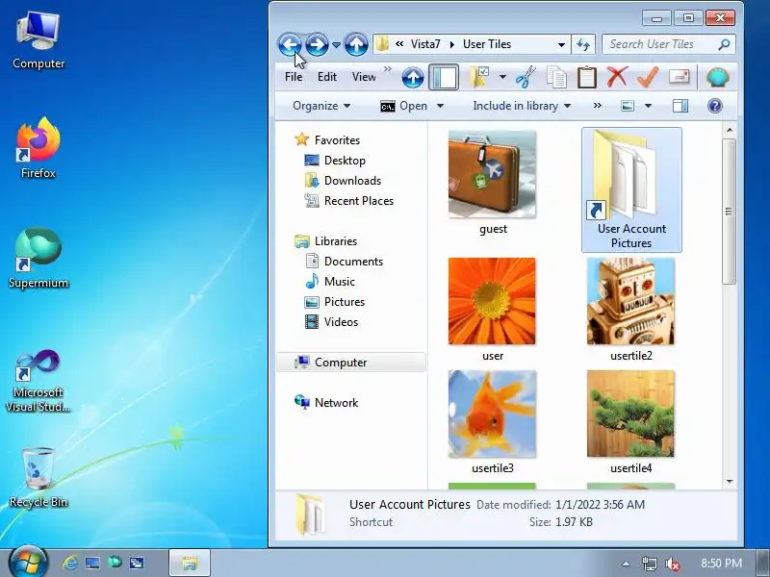Select the guest suitcase thumbnail
Image resolution: width=770 pixels, height=577 pixels.
click(x=492, y=174)
